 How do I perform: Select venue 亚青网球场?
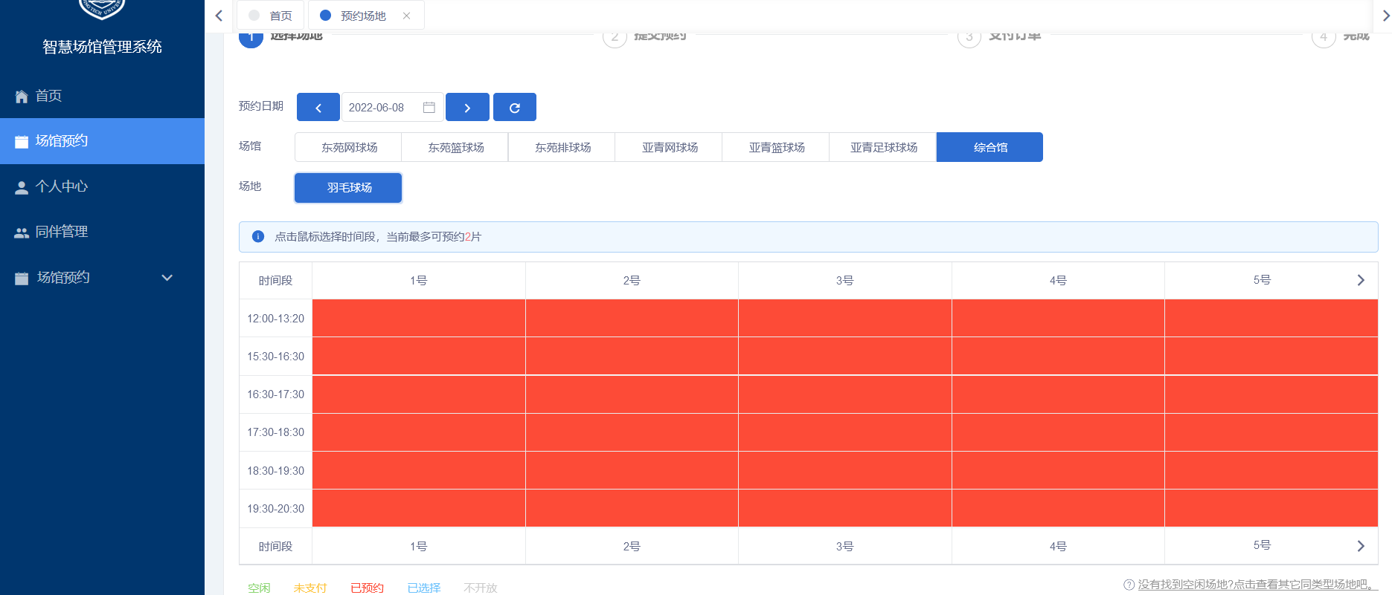click(x=670, y=147)
